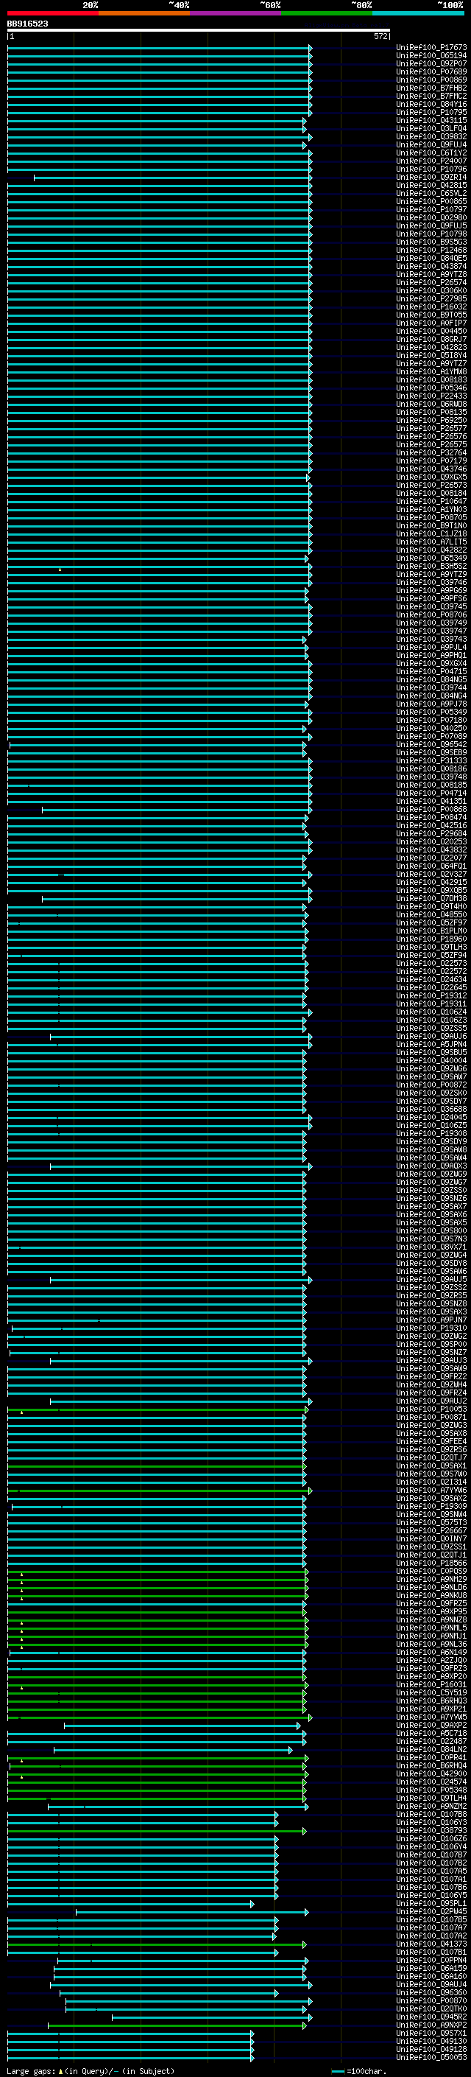Open hit UniRef100_P00872
The height and width of the screenshot is (2077, 471).
click(x=431, y=1085)
